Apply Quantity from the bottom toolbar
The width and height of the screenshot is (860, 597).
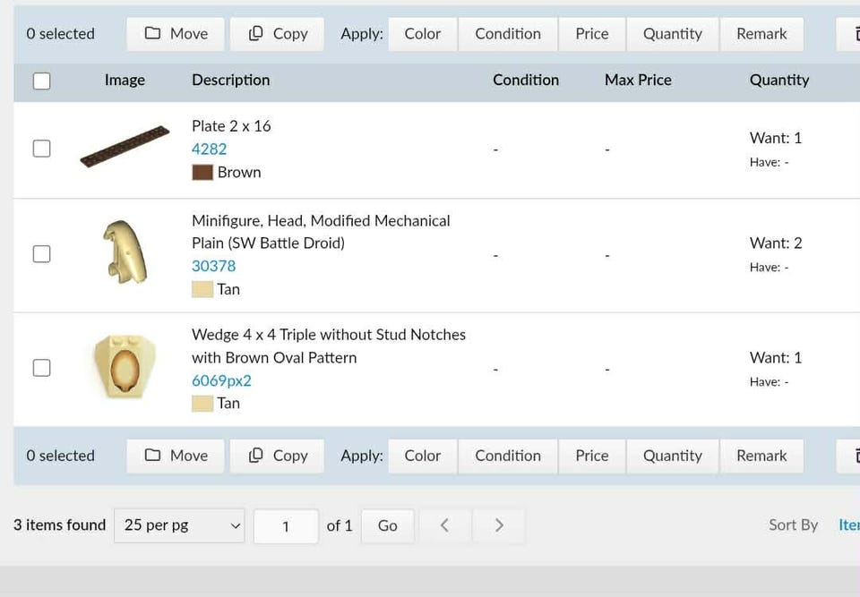click(673, 456)
